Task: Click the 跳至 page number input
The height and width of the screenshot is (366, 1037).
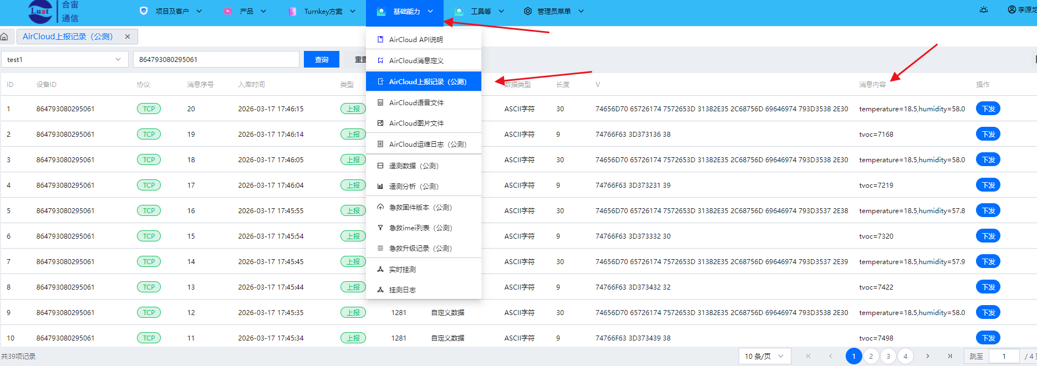Action: (x=1004, y=356)
